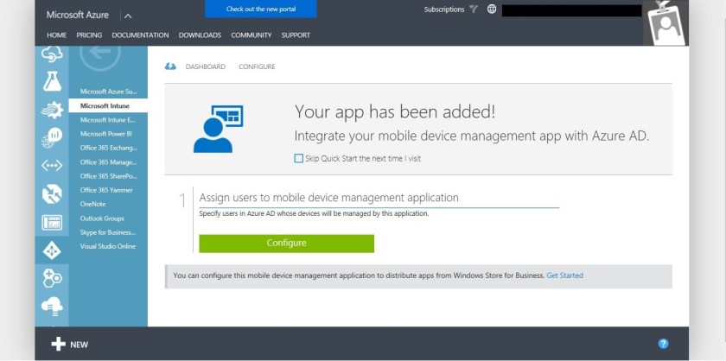This screenshot has height=361, width=726.
Task: Click Assign users to mobile device heading
Action: pos(328,198)
